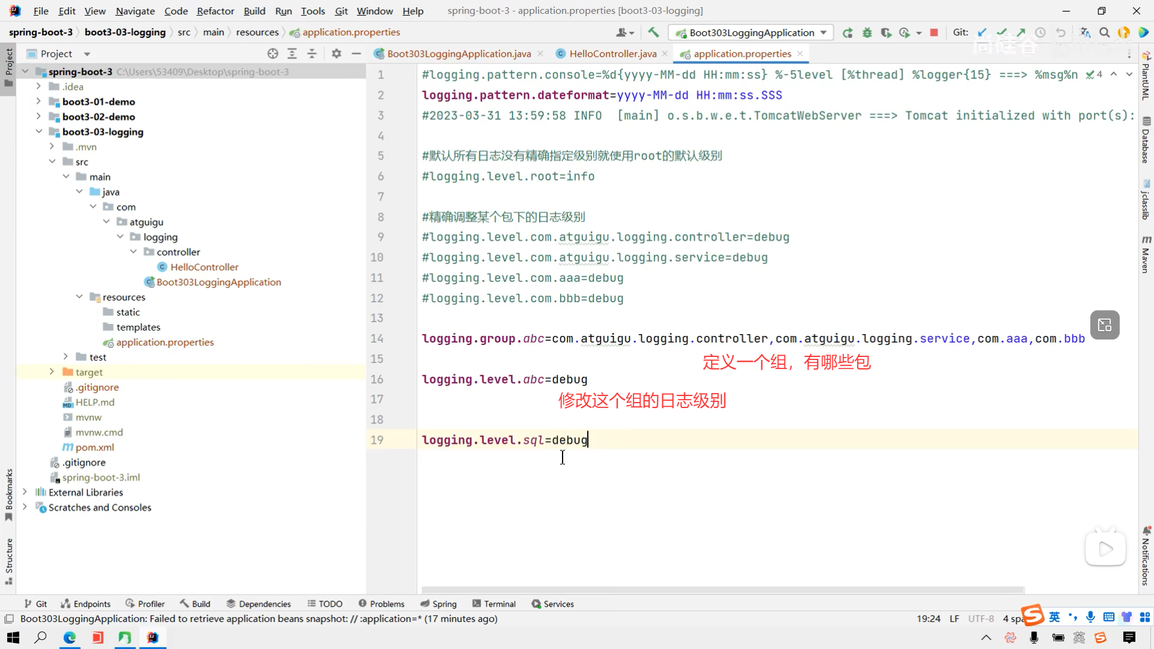Collapse all in Project panel
The width and height of the screenshot is (1154, 649).
pos(312,53)
